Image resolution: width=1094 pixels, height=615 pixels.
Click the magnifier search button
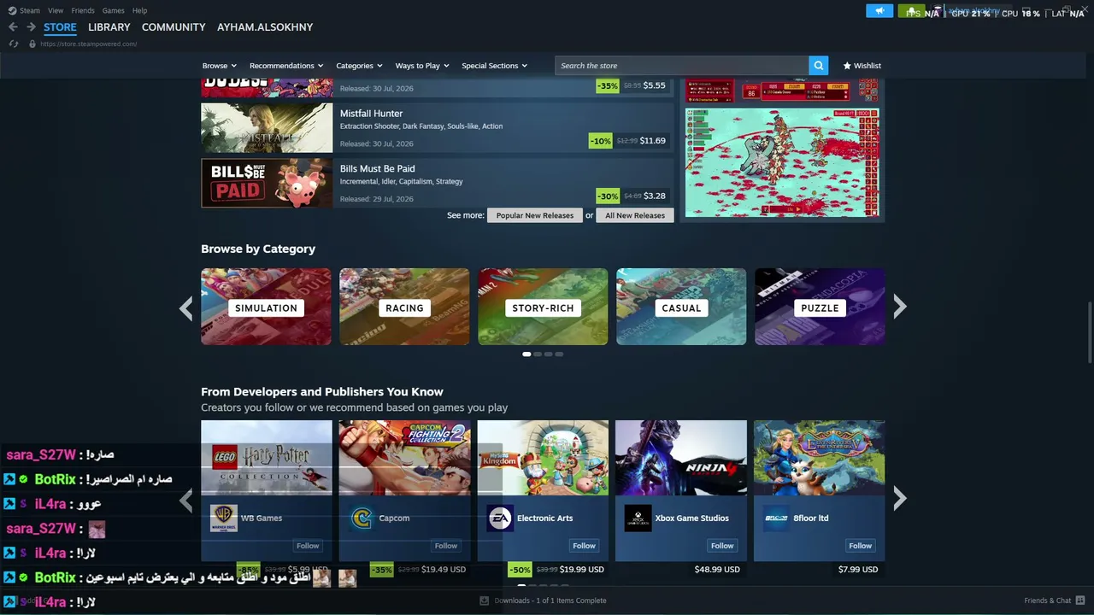tap(819, 66)
